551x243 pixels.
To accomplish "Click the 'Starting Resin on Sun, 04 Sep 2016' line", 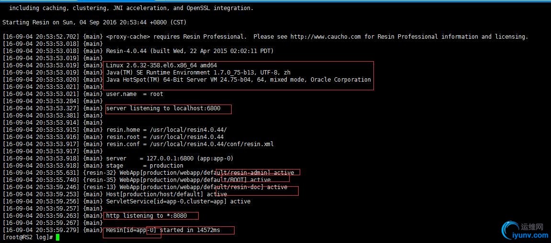I will click(x=94, y=22).
